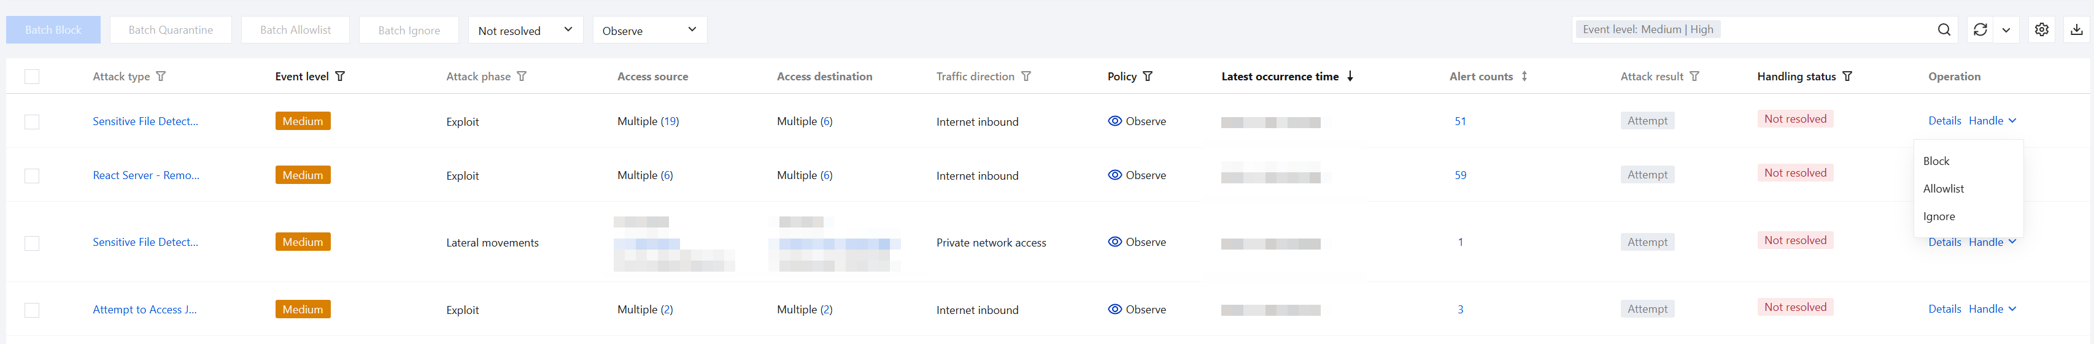2094x344 pixels.
Task: Click the refresh icon
Action: (1980, 30)
